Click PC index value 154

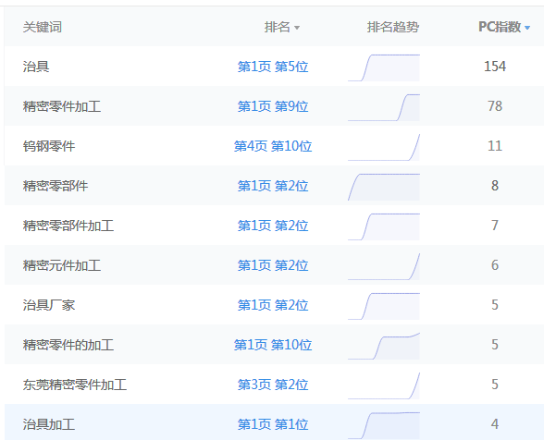(495, 67)
